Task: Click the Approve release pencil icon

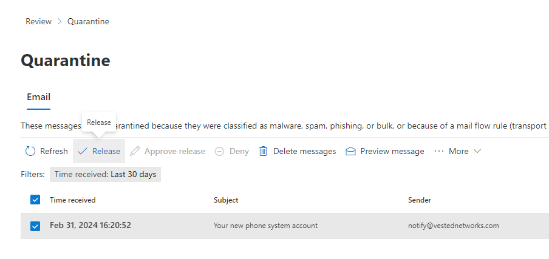Action: [x=135, y=151]
